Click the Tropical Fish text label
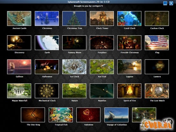 (x=61, y=125)
